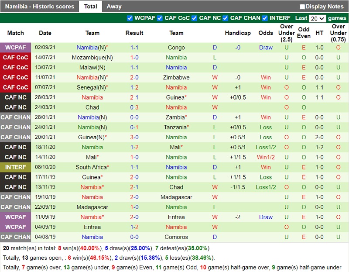349x272 pixels.
Task: Open Mozambique(N) team link
Action: click(x=92, y=58)
